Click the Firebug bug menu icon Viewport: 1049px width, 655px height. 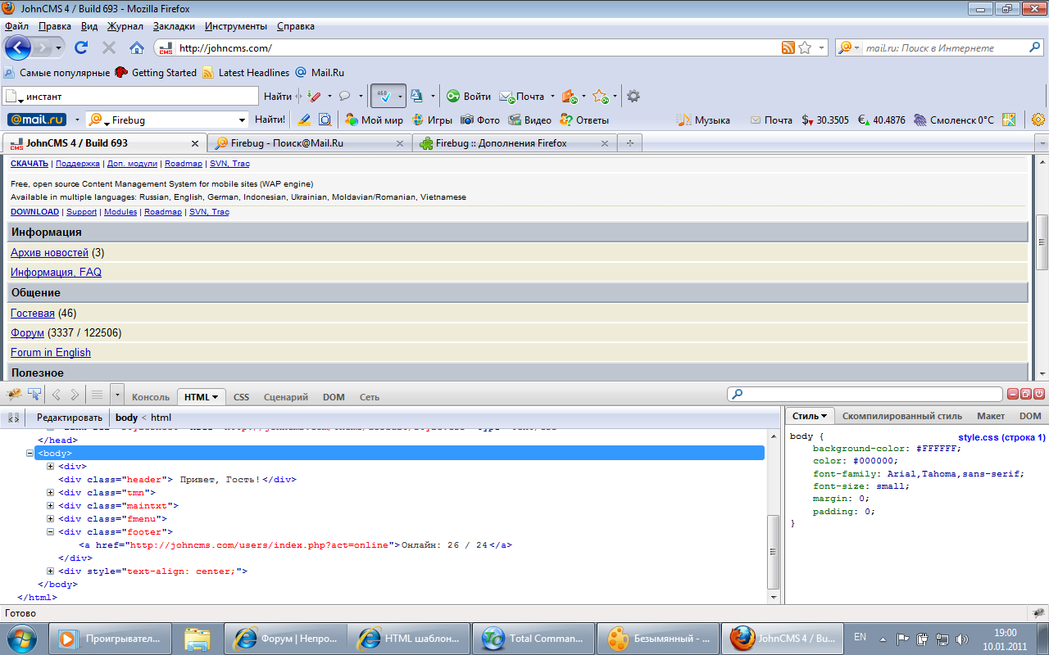[14, 395]
